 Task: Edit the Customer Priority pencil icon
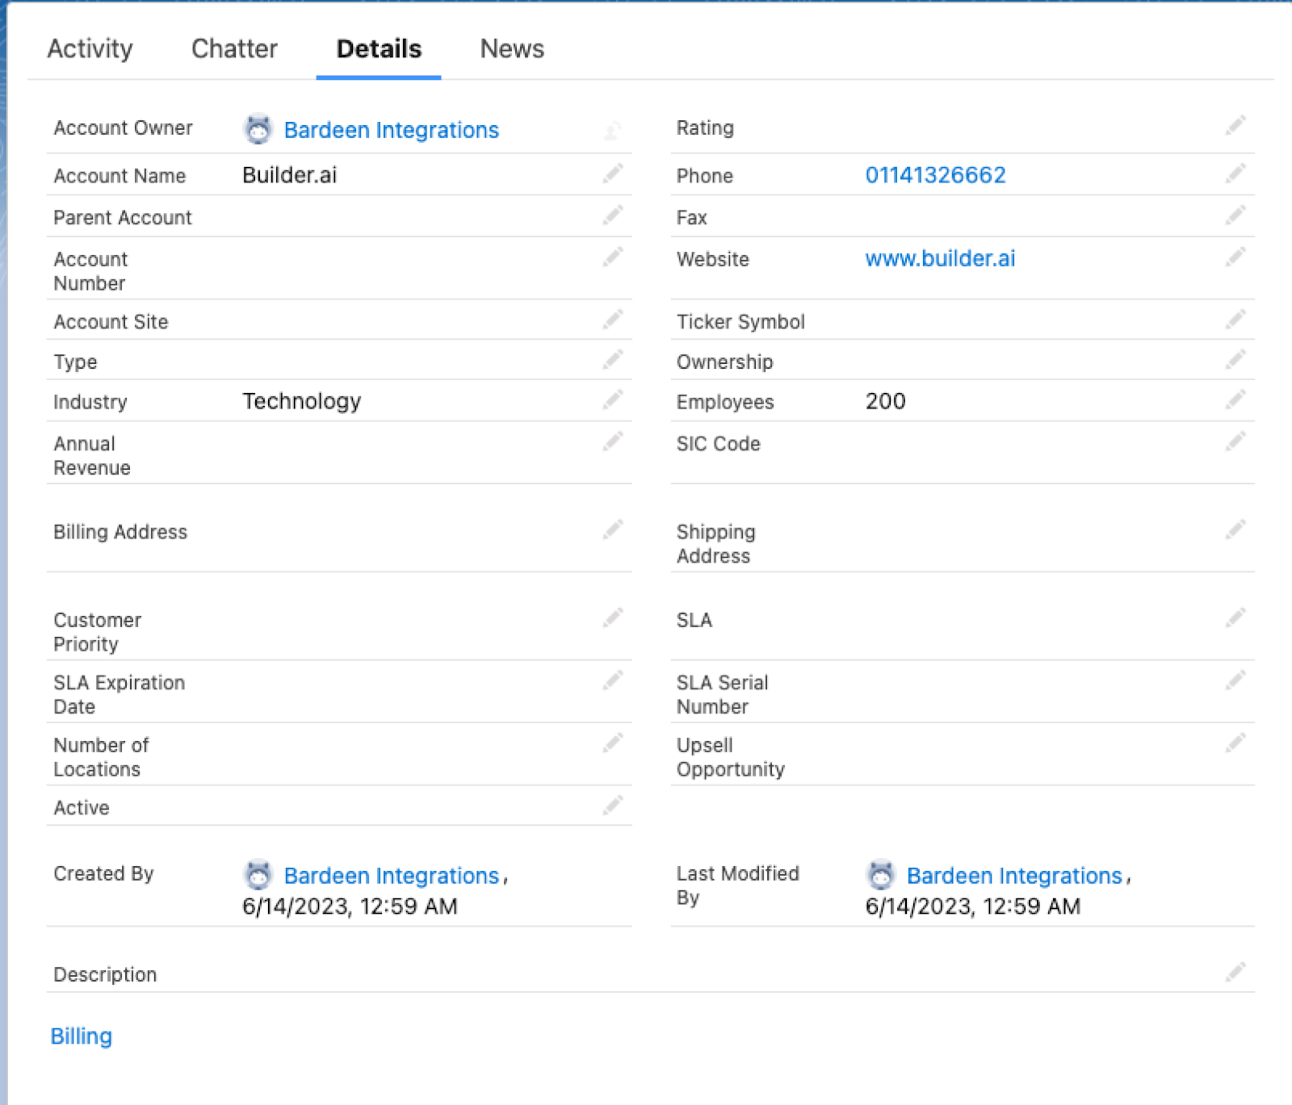point(613,617)
